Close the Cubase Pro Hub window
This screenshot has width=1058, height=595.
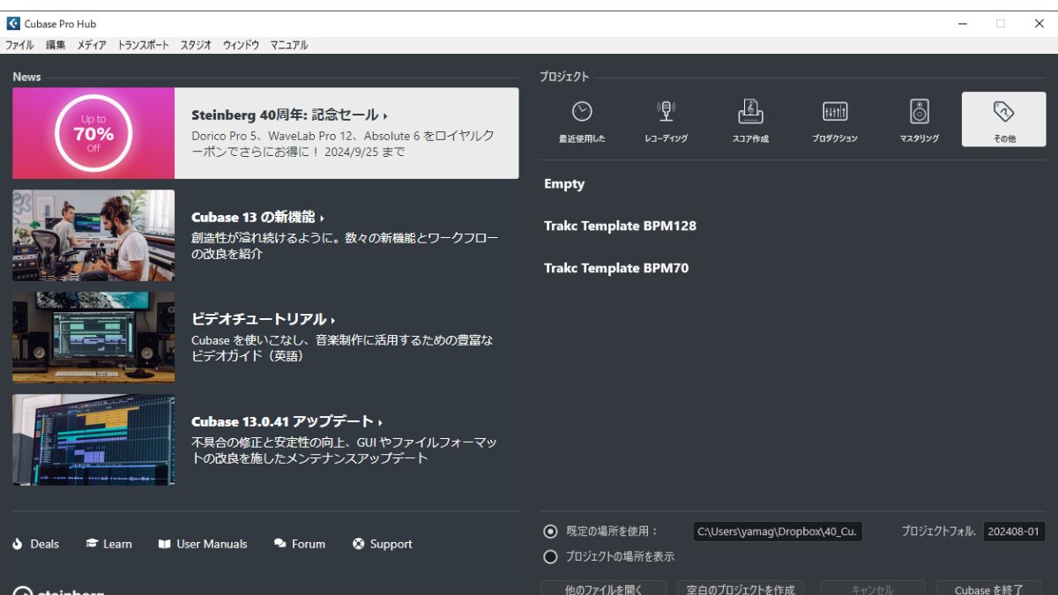tap(1039, 24)
